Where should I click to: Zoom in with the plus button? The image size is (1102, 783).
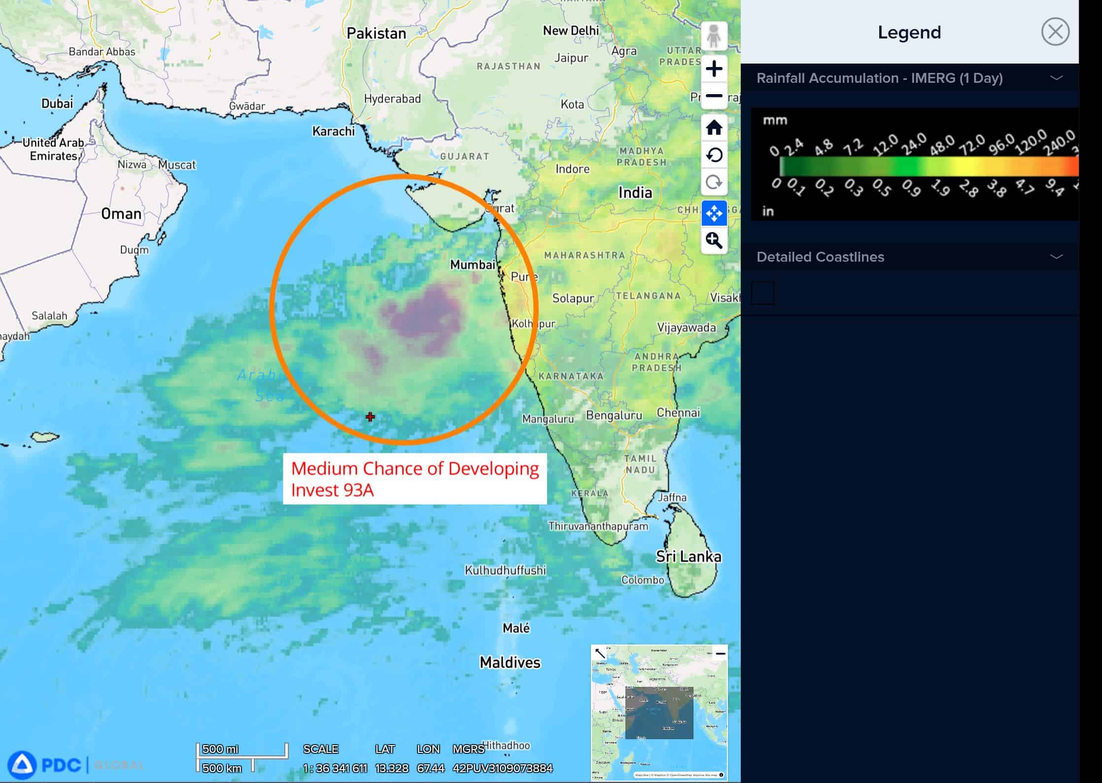714,68
